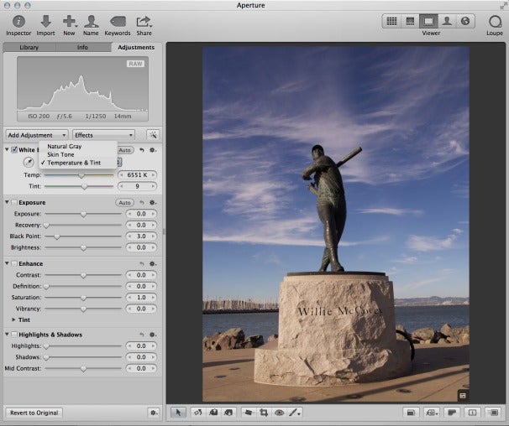Toggle the Primary Only button
Screen dimensions: 509x426
[x=472, y=413]
